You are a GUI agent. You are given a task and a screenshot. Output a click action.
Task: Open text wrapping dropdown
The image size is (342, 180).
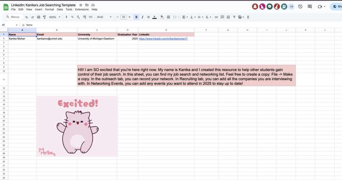pos(200,17)
